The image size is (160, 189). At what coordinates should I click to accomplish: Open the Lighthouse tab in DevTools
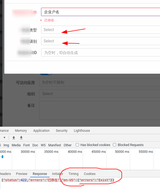click(82, 130)
